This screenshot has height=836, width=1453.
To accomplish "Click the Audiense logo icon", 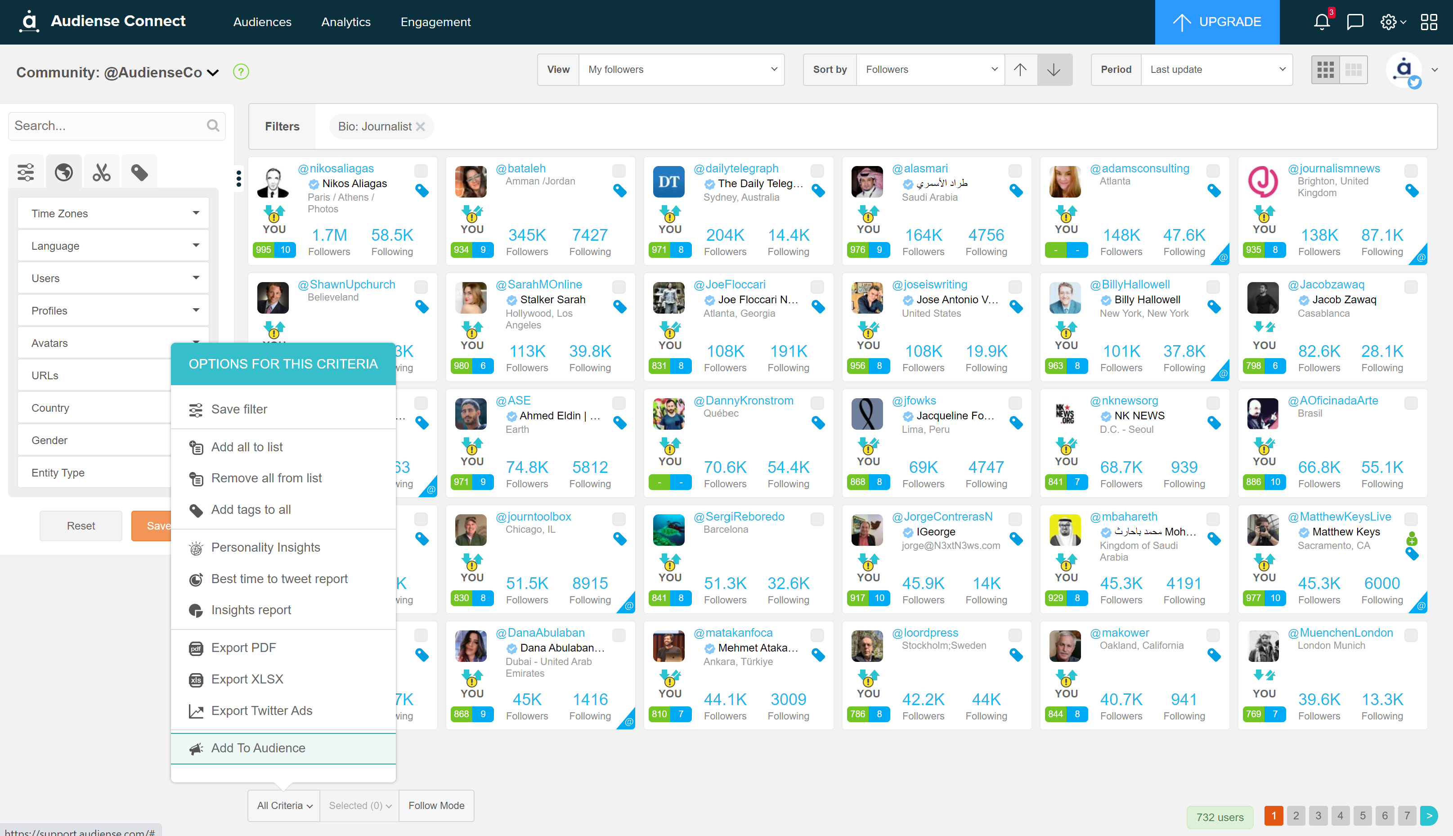I will pos(29,21).
